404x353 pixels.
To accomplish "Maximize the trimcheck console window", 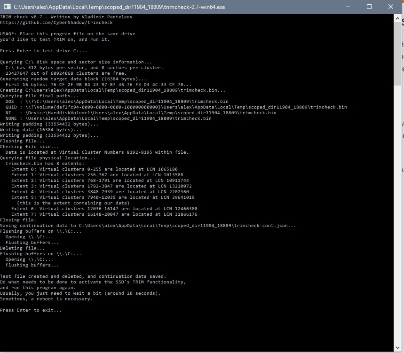I will tap(369, 7).
